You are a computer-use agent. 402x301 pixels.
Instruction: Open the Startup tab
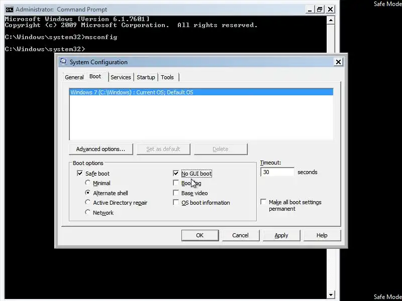[x=146, y=77]
